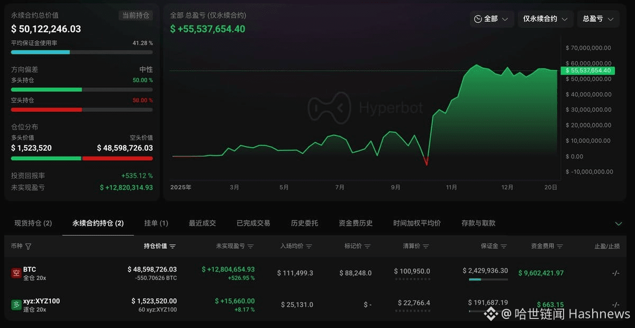Image resolution: width=635 pixels, height=328 pixels.
Task: Click the filter icon beside 币种
Action: [28, 247]
